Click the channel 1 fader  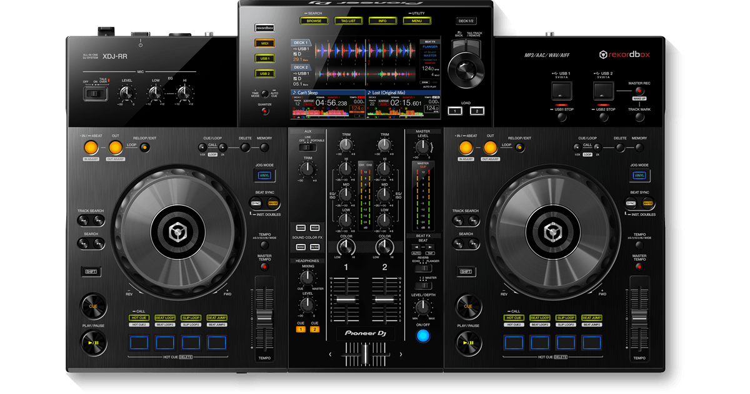tap(345, 300)
